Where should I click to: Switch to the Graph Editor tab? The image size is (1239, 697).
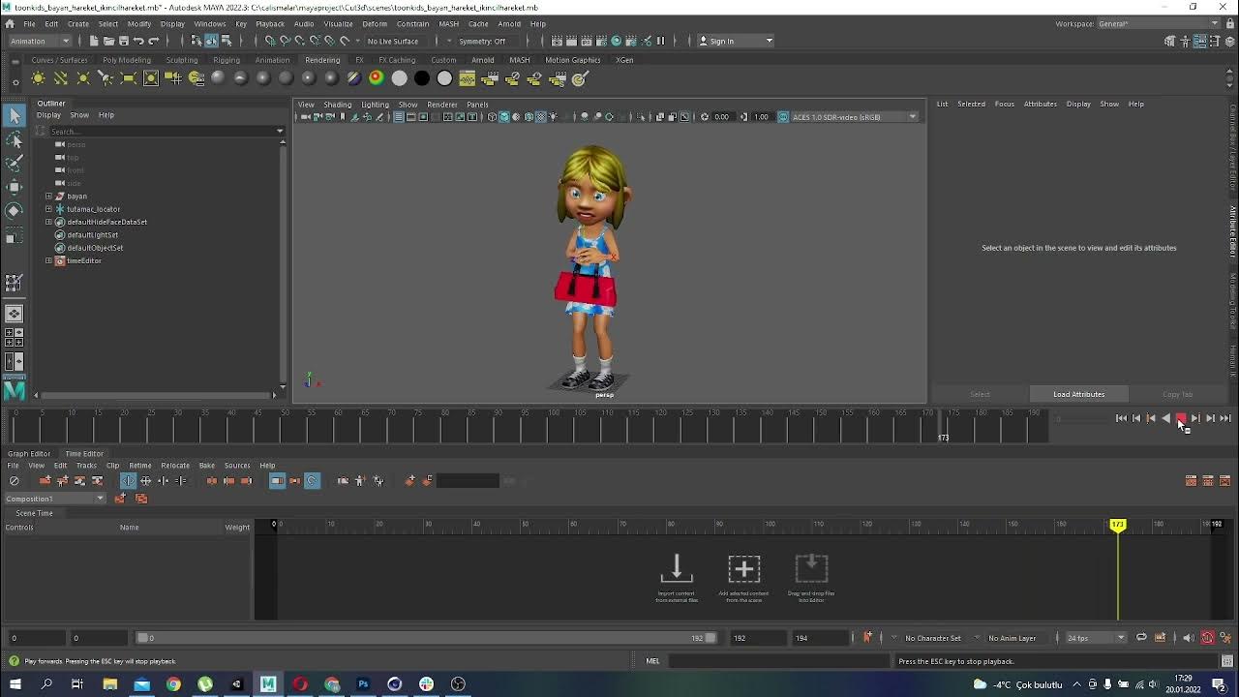[x=29, y=453]
